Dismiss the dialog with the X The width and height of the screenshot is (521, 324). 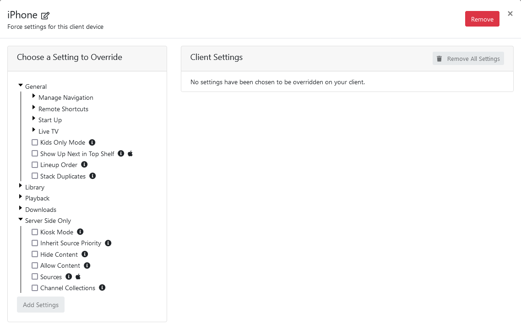pyautogui.click(x=510, y=13)
